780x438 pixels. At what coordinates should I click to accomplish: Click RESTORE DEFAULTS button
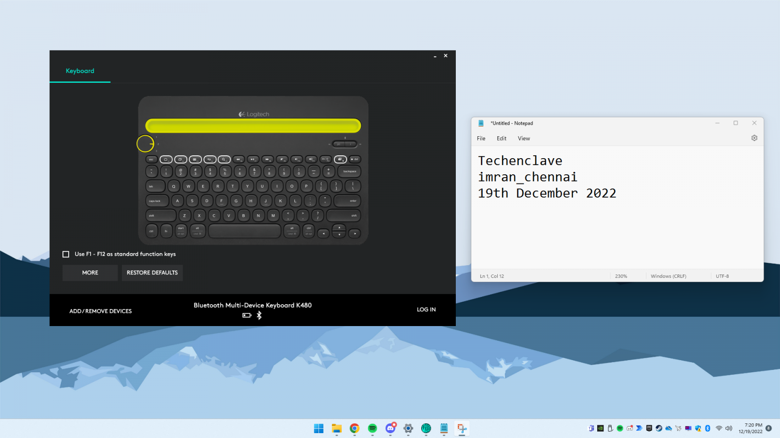[x=152, y=273]
